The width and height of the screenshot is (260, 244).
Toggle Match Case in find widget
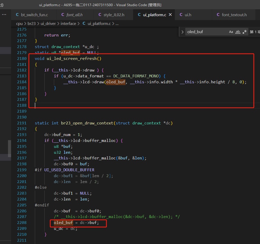231,32
